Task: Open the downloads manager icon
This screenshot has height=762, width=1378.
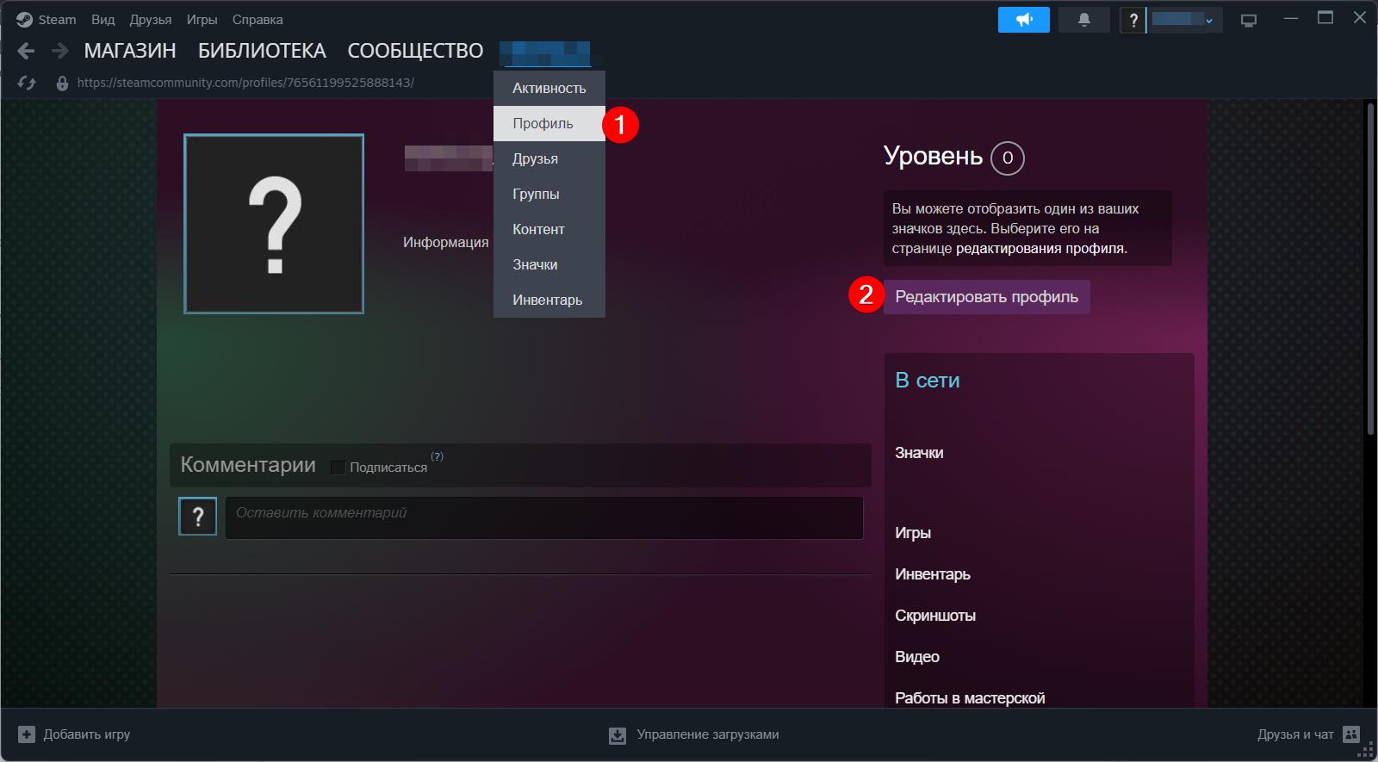Action: (x=618, y=735)
